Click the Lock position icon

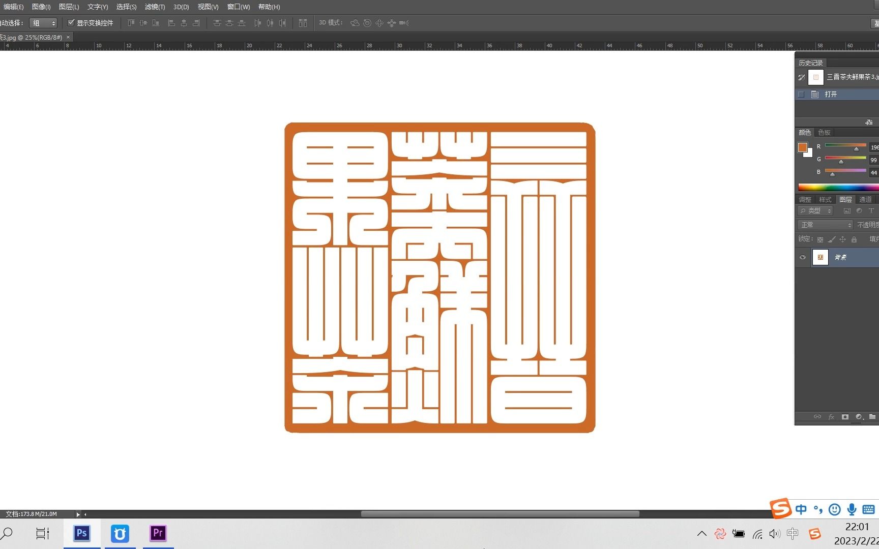[x=843, y=239]
